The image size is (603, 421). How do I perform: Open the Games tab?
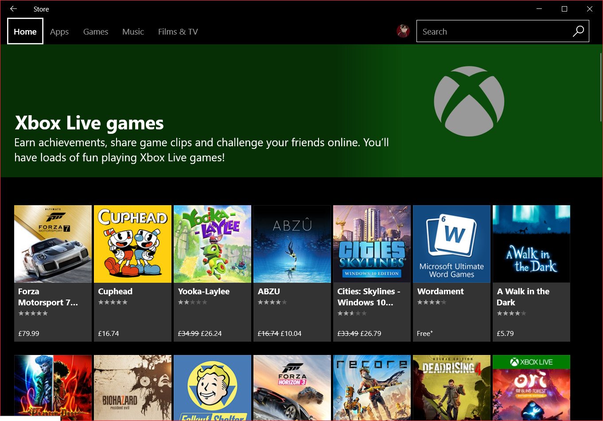click(96, 31)
